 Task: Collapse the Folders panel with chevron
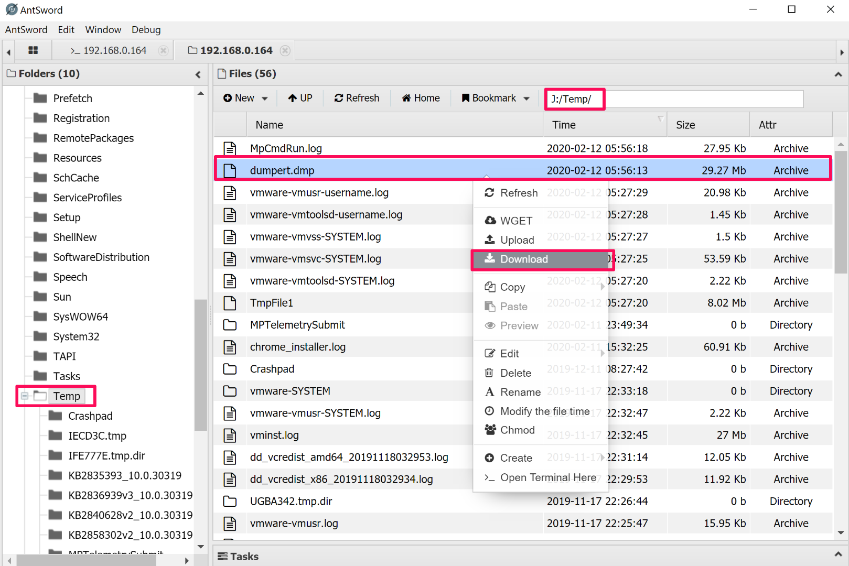pyautogui.click(x=198, y=74)
